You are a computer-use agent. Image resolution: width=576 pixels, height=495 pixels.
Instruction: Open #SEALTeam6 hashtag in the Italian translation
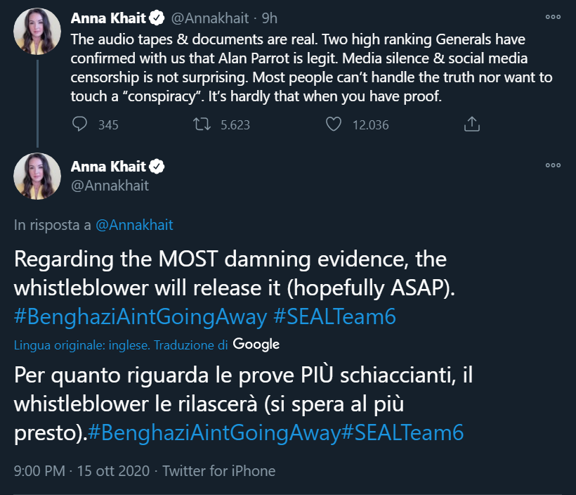click(402, 432)
